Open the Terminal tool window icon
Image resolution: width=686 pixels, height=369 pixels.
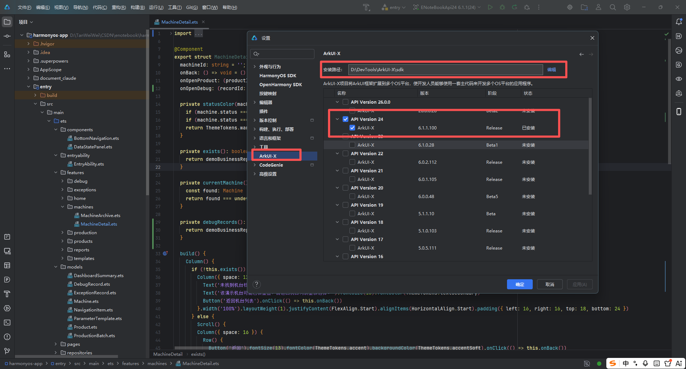7,323
